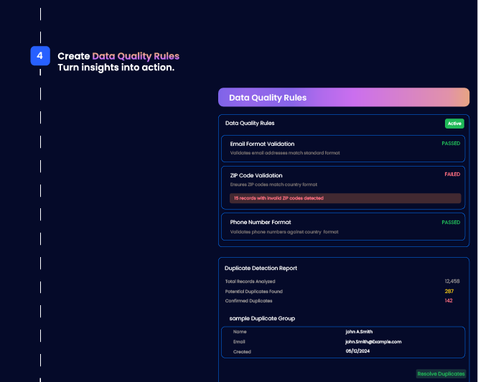Click the sample Duplicate Group heading
Screen dimensions: 478x382
tap(262, 318)
